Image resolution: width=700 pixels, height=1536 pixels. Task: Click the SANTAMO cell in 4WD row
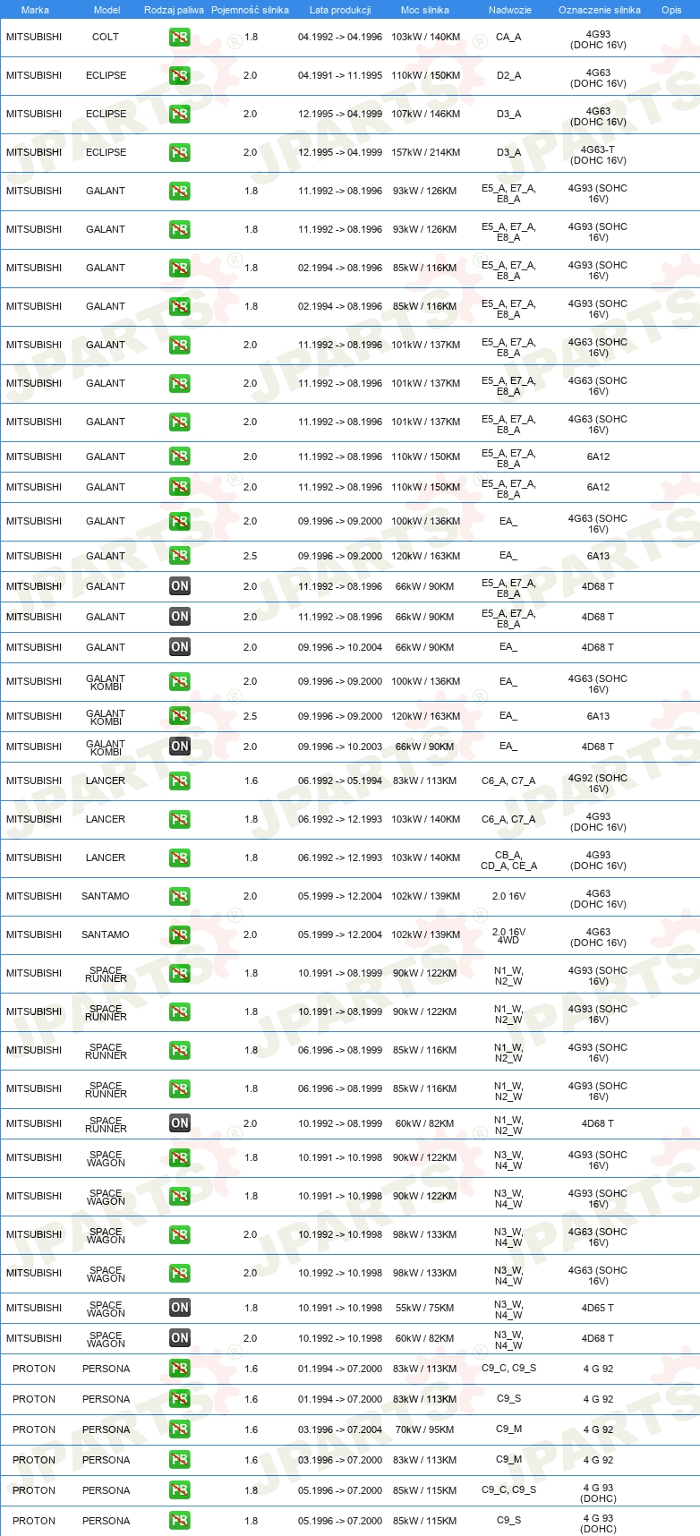coord(106,935)
